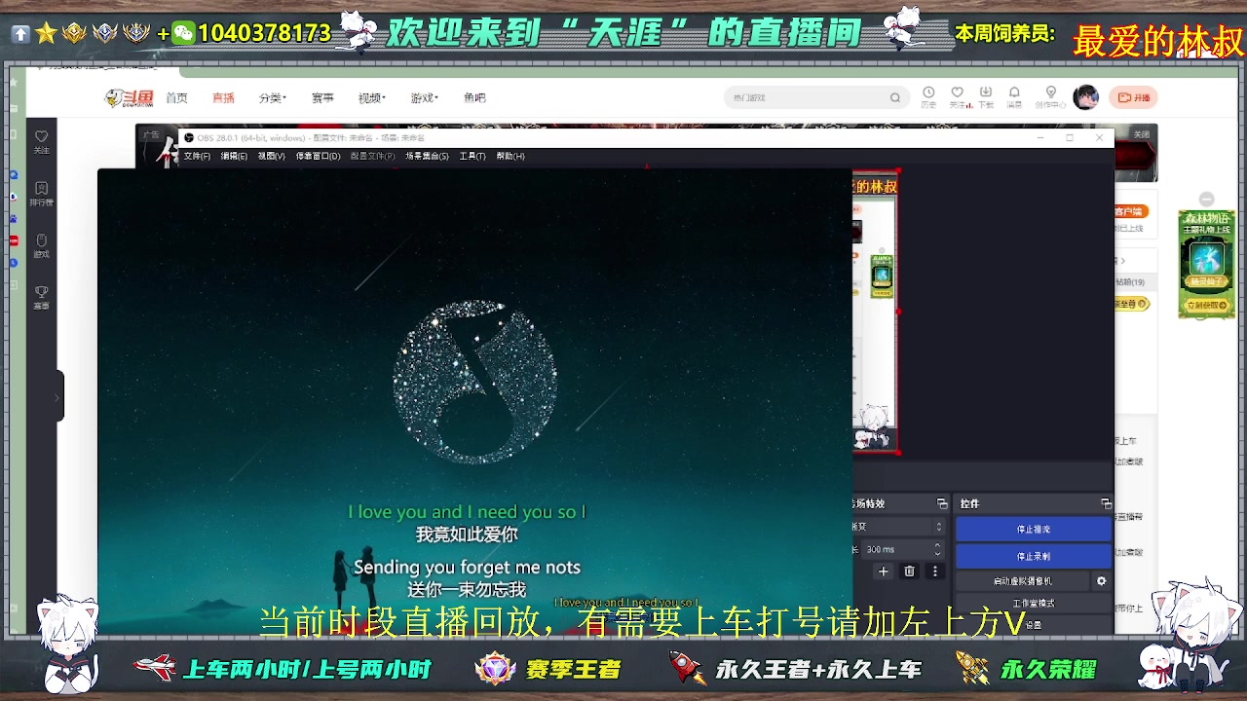Expand the 游戏 games dropdown
1247x701 pixels.
(424, 97)
